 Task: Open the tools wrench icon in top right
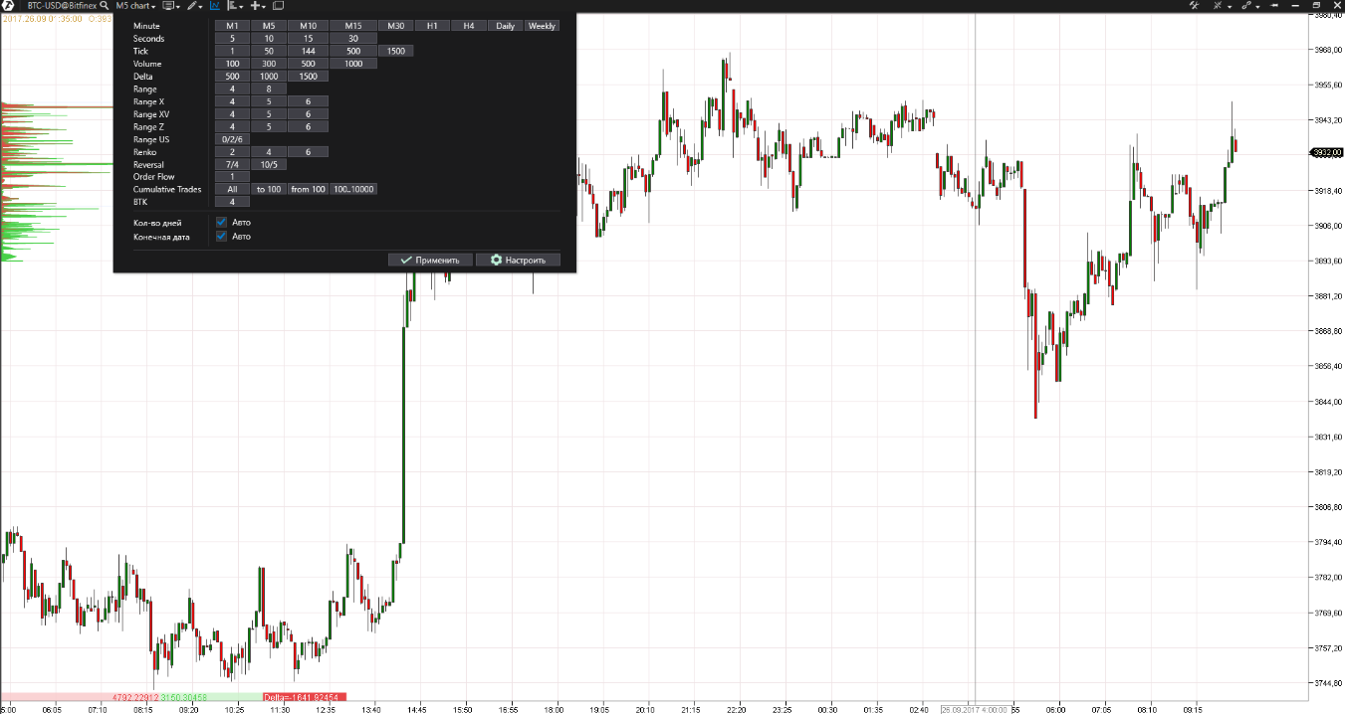point(1194,5)
